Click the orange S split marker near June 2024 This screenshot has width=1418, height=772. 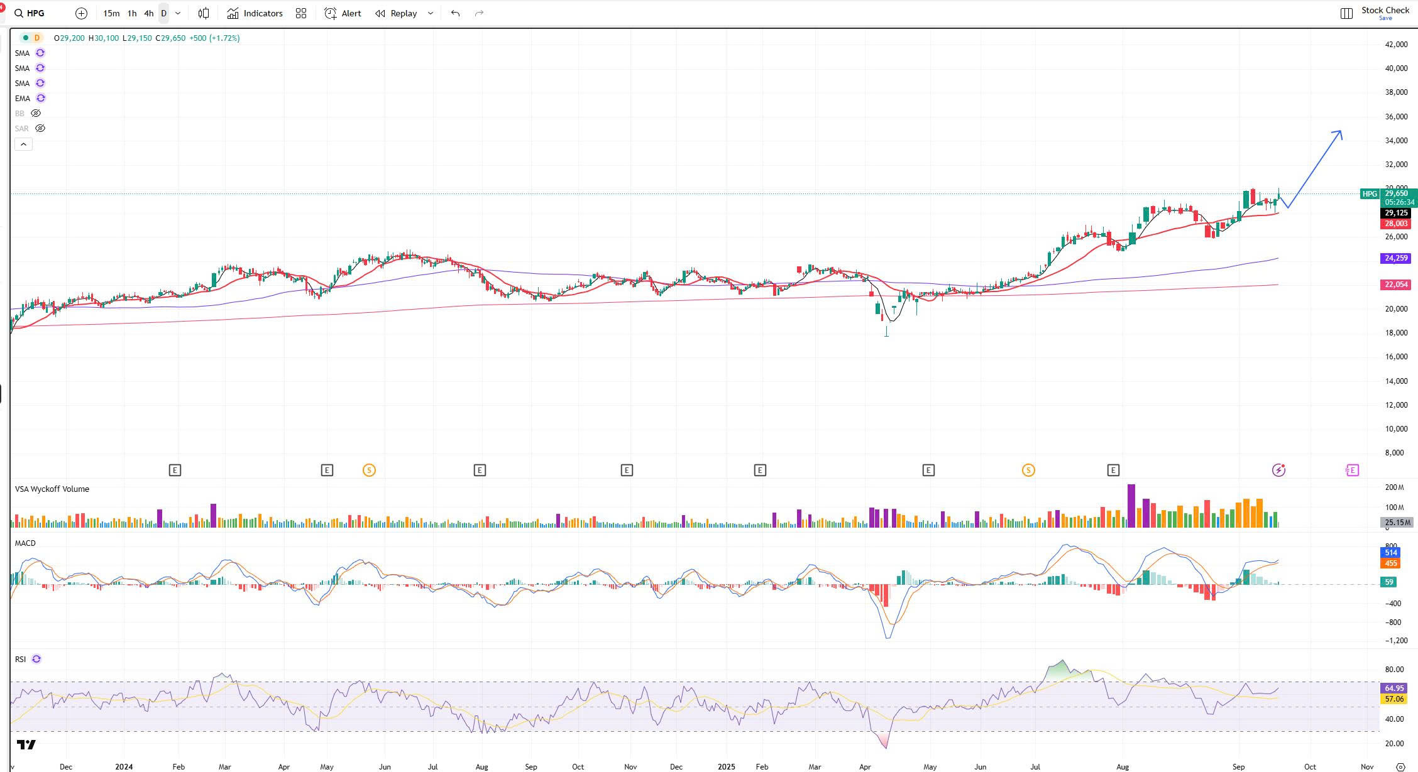click(x=369, y=470)
